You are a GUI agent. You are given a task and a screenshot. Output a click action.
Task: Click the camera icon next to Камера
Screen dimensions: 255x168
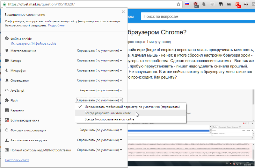pos(7,60)
